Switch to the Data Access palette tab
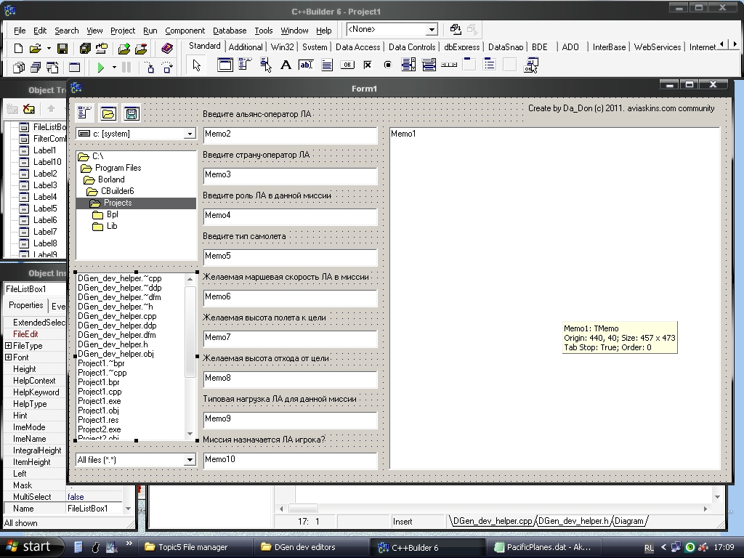The image size is (744, 558). 357,47
